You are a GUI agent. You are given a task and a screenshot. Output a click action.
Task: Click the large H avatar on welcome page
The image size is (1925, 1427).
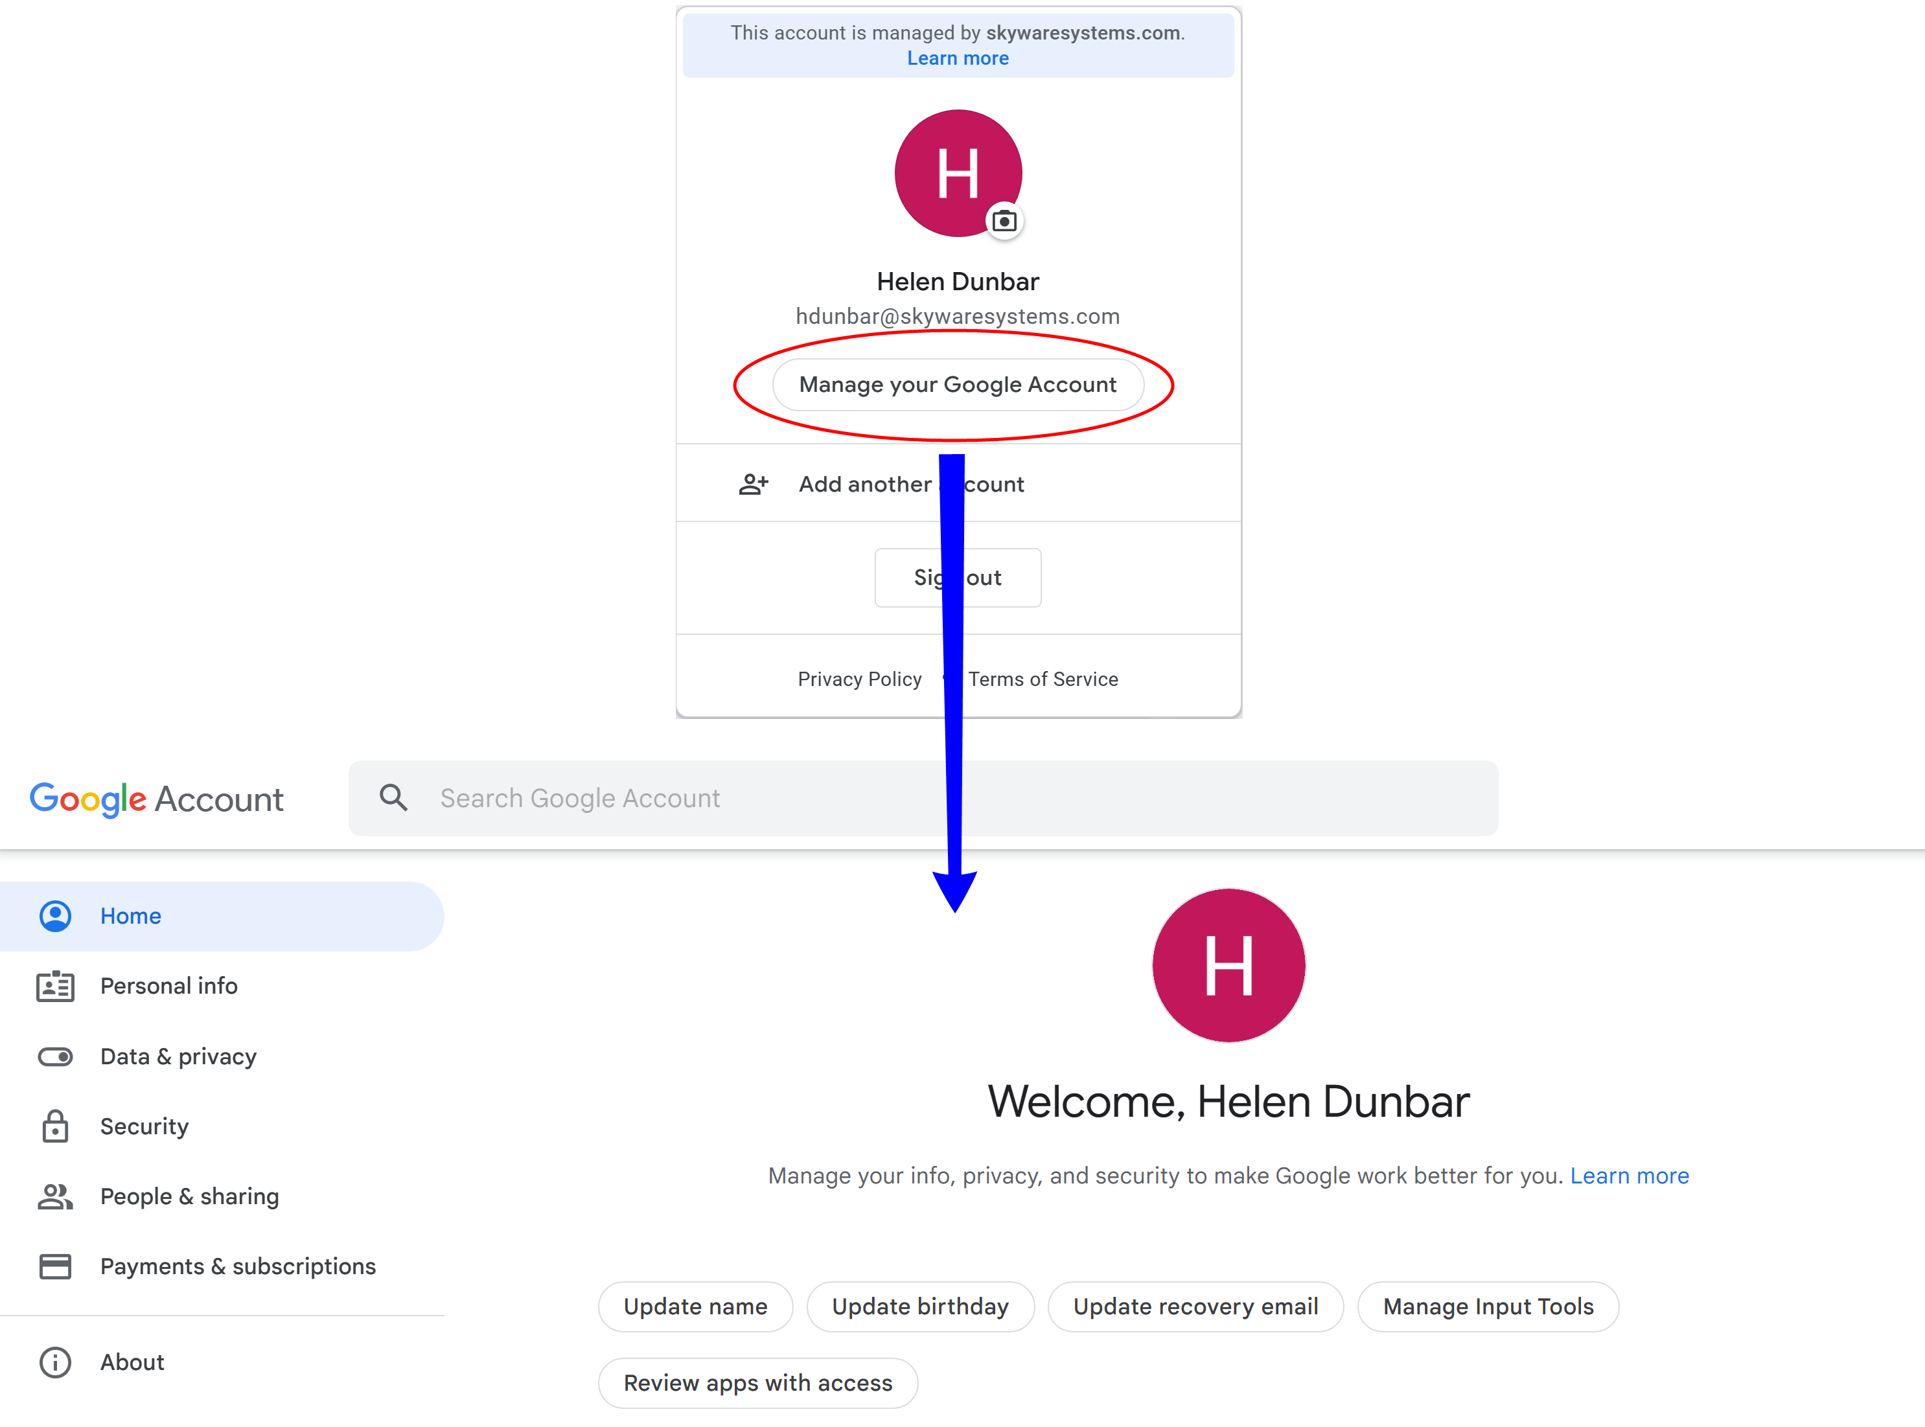[x=1228, y=965]
